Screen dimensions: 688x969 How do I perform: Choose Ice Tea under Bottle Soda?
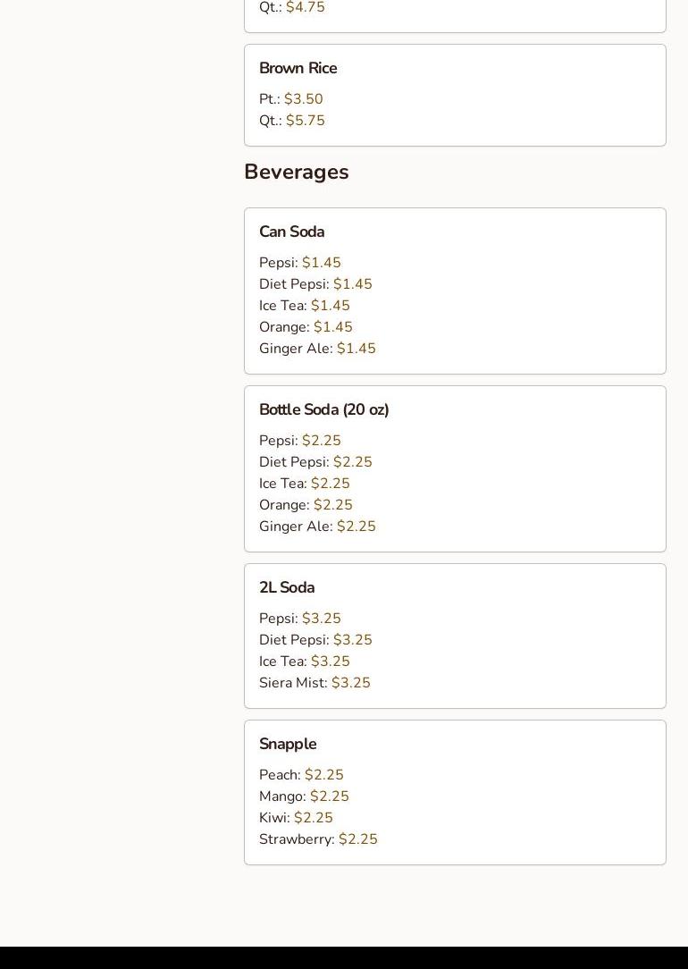pyautogui.click(x=304, y=484)
